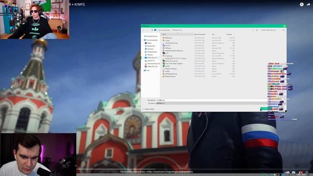Image resolution: width=313 pixels, height=176 pixels.
Task: Click the Discord file icon
Action: tap(163, 45)
